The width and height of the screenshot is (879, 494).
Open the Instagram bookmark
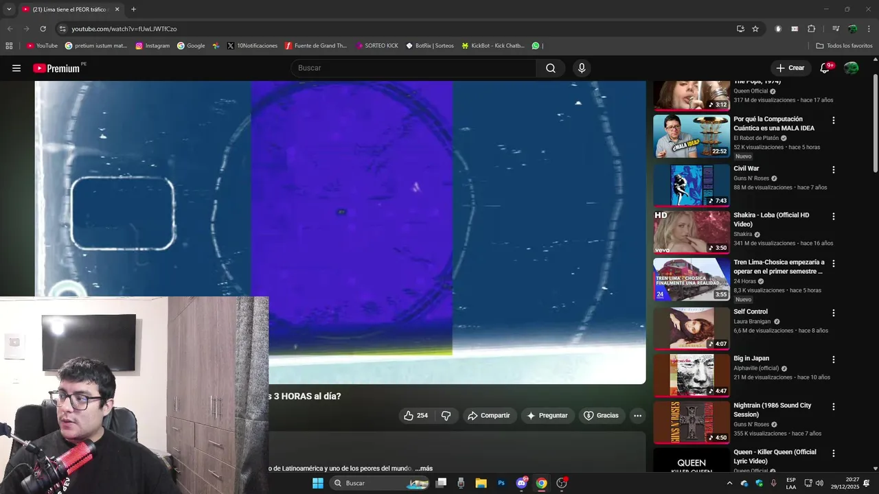point(152,46)
